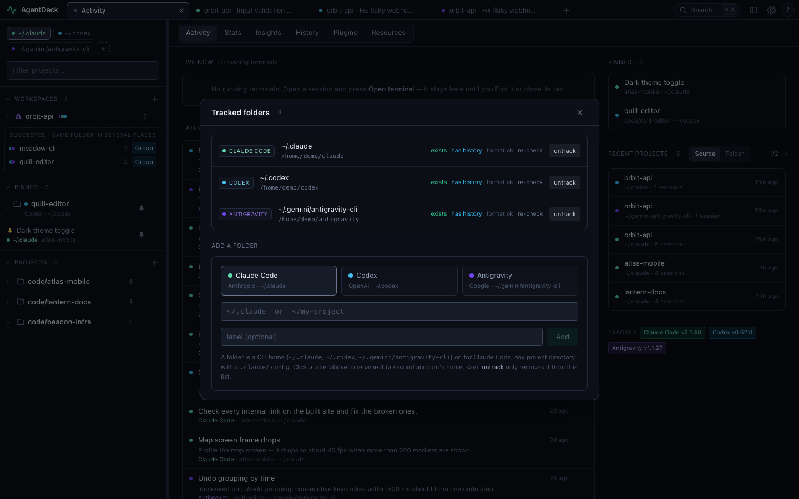
Task: Expand the code/lantern-docs project
Action: [8, 302]
